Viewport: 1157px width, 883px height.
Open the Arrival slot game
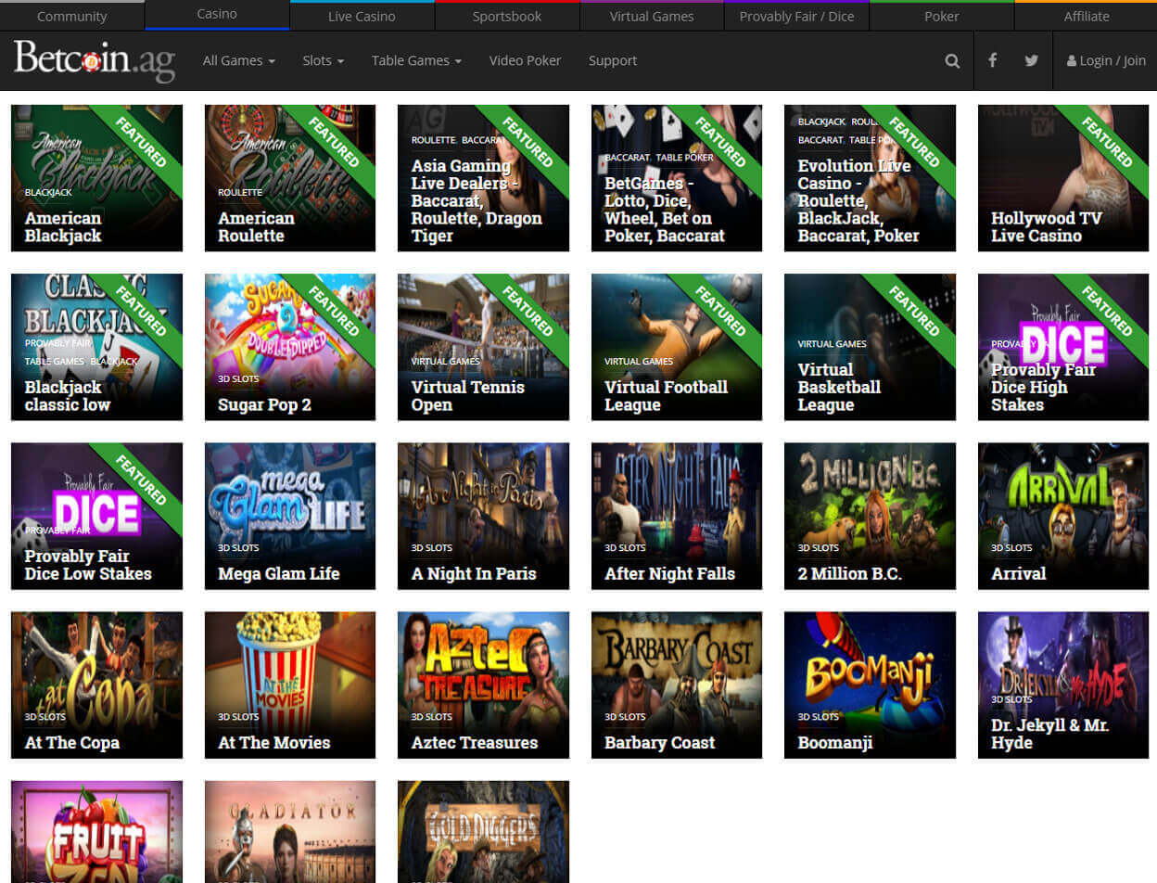(1063, 516)
